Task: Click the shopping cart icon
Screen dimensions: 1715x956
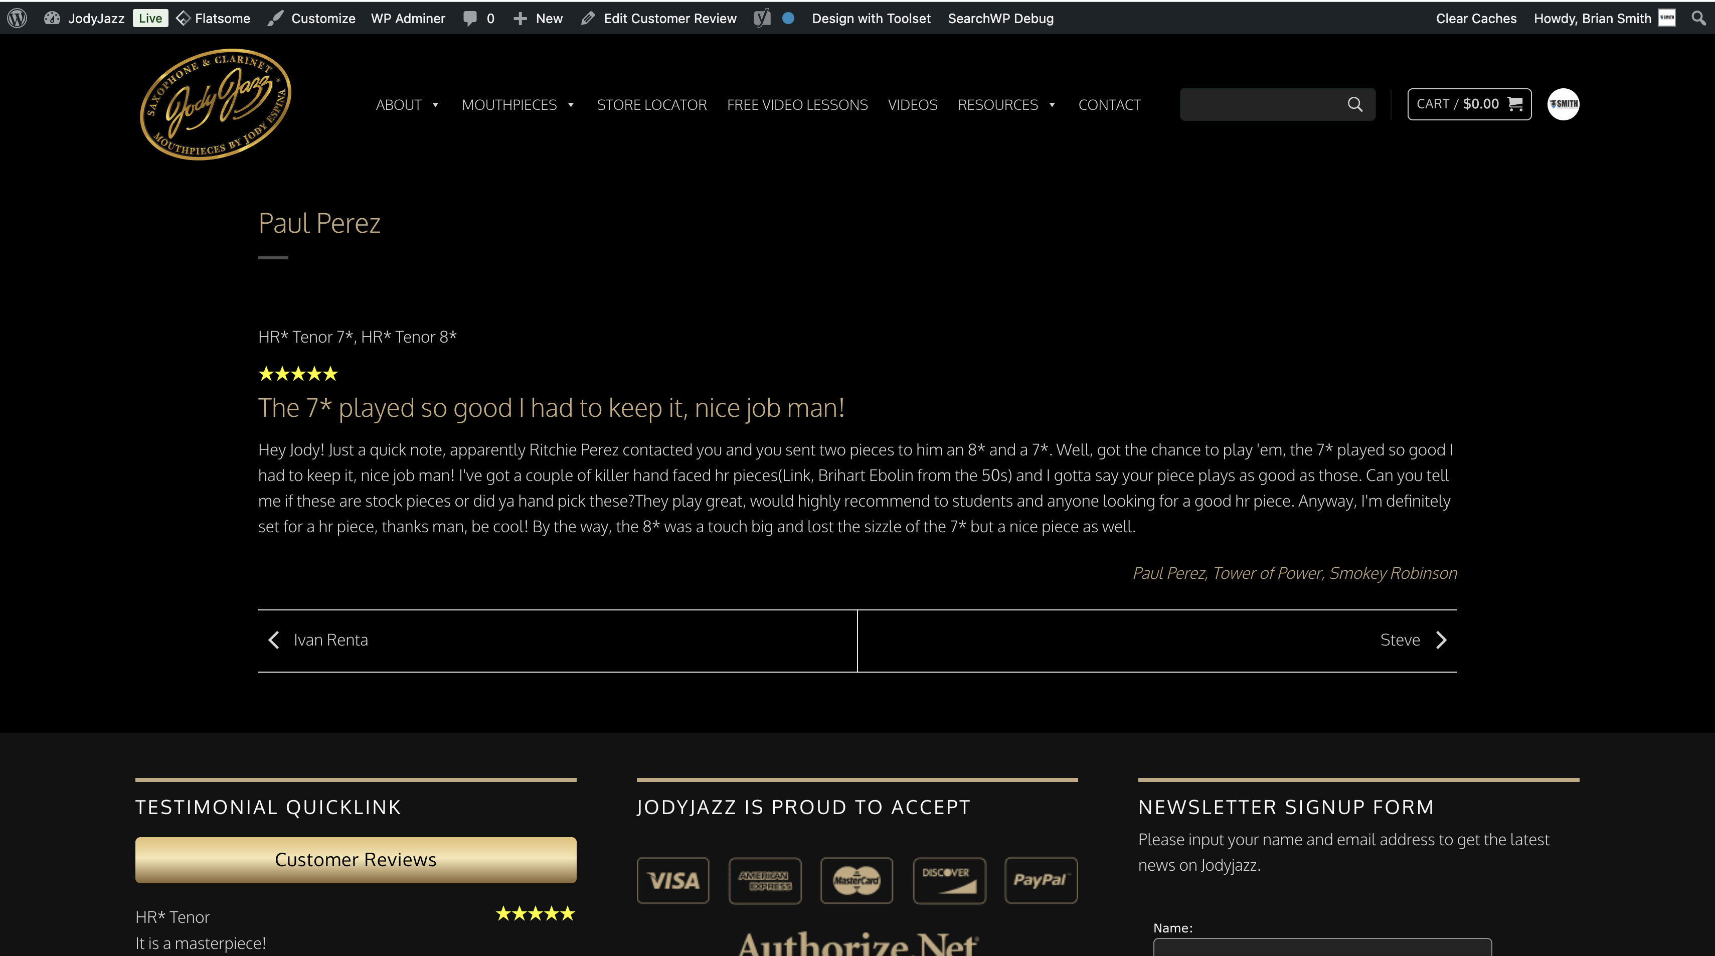Action: tap(1514, 104)
